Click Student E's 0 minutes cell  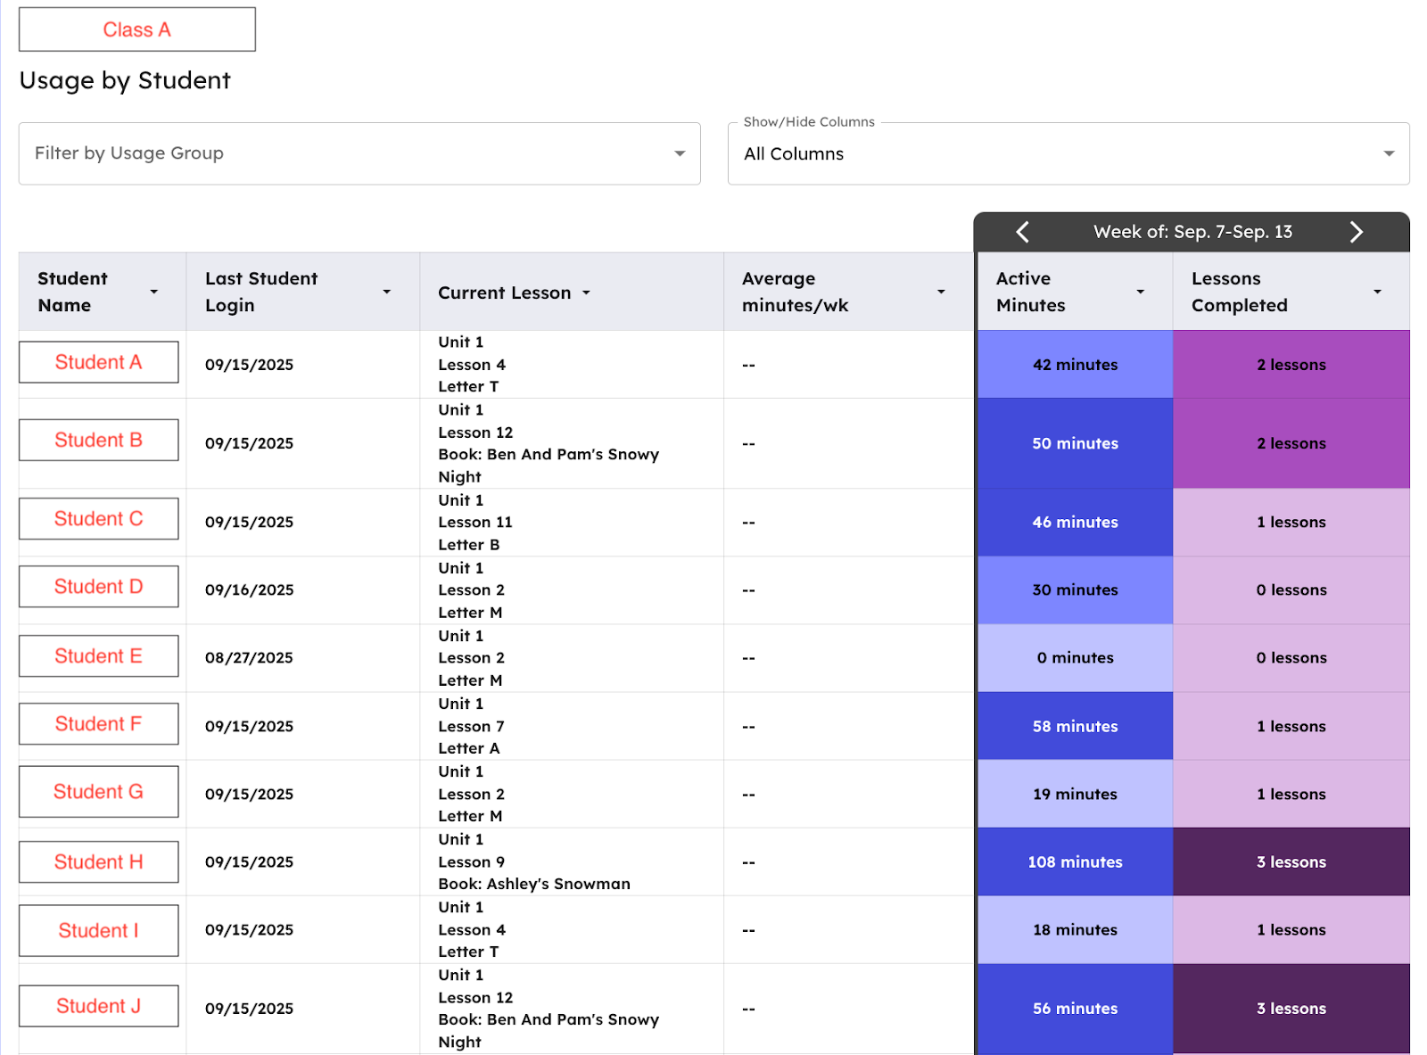click(x=1075, y=658)
